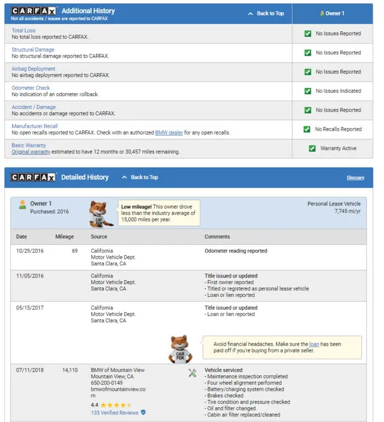This screenshot has width=384, height=422.
Task: Open the 135 Verified Reviews link
Action: (115, 413)
